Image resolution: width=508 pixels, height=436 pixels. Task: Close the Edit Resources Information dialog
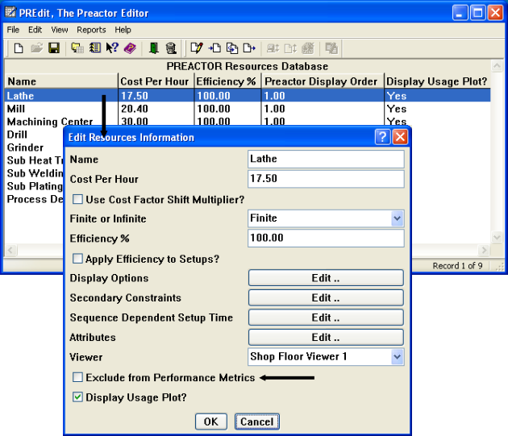400,137
